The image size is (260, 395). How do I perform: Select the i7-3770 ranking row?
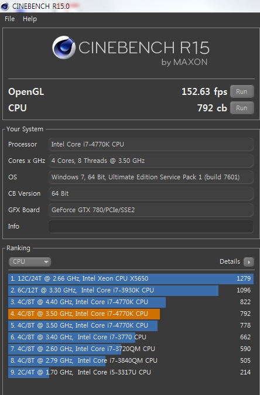(x=131, y=337)
